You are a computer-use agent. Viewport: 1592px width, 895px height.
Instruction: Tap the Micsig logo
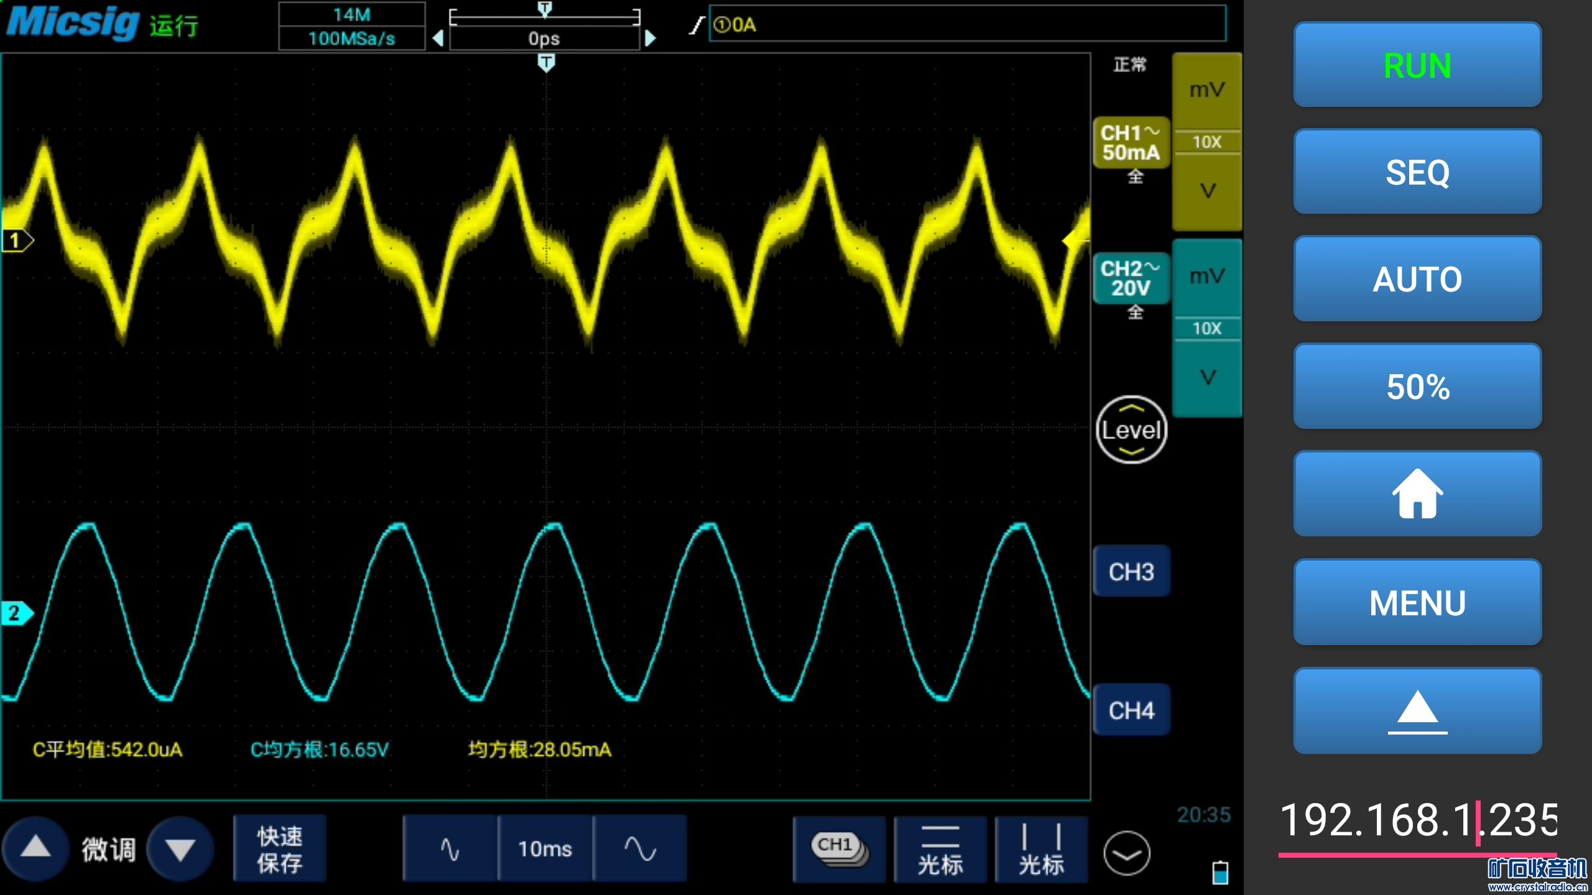73,22
